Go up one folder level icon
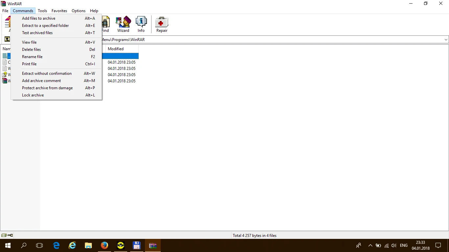The height and width of the screenshot is (252, 449). [7, 39]
